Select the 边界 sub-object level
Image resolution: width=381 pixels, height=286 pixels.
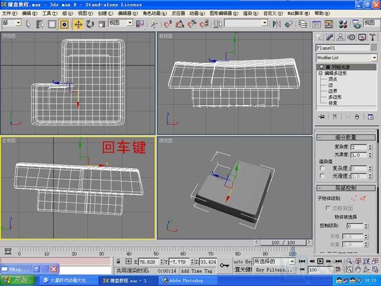coord(333,91)
